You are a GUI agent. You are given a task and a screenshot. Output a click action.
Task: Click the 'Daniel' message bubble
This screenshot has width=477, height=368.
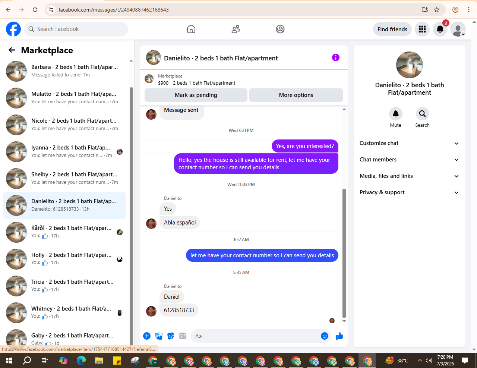[x=172, y=296]
